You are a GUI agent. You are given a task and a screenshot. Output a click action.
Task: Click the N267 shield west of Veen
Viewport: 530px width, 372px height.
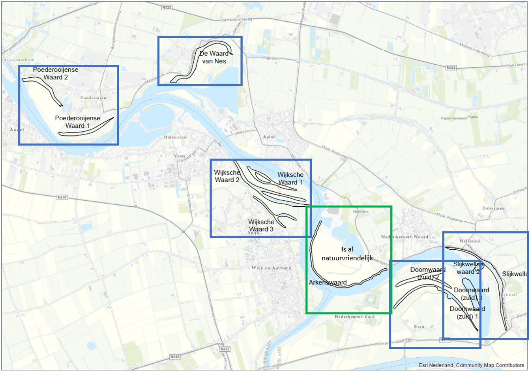(x=62, y=197)
